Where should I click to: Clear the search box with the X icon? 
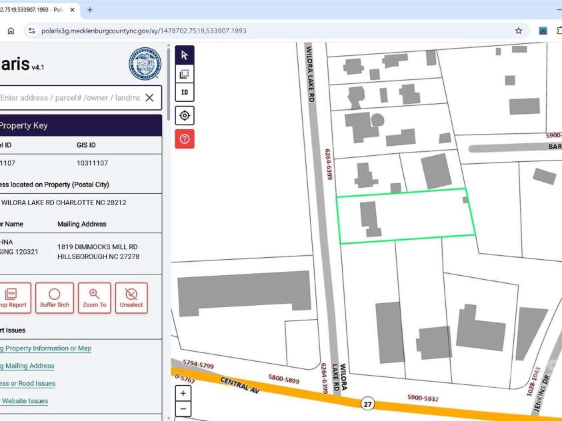149,98
